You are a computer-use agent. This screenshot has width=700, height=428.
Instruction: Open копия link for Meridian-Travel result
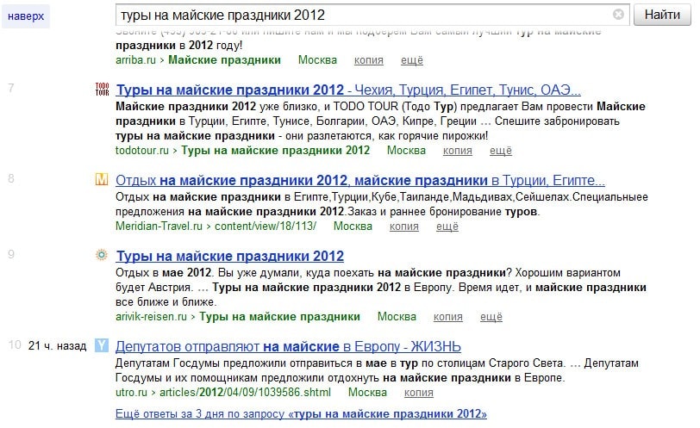pyautogui.click(x=404, y=226)
